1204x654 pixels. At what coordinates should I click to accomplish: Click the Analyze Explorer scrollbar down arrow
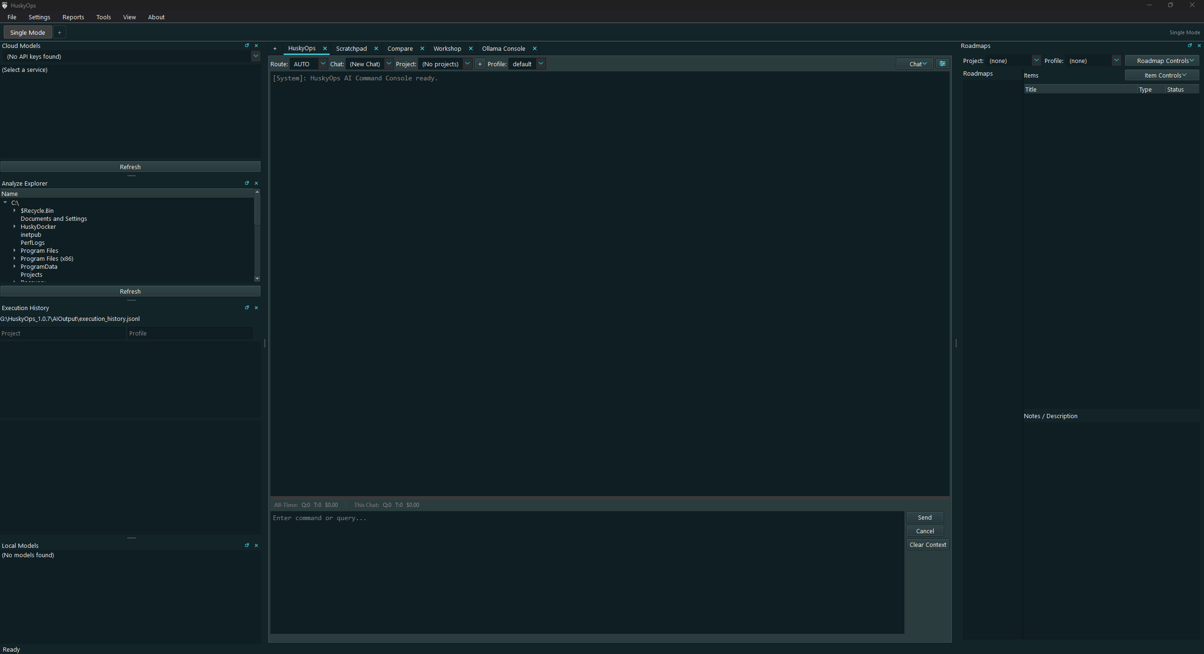point(257,279)
